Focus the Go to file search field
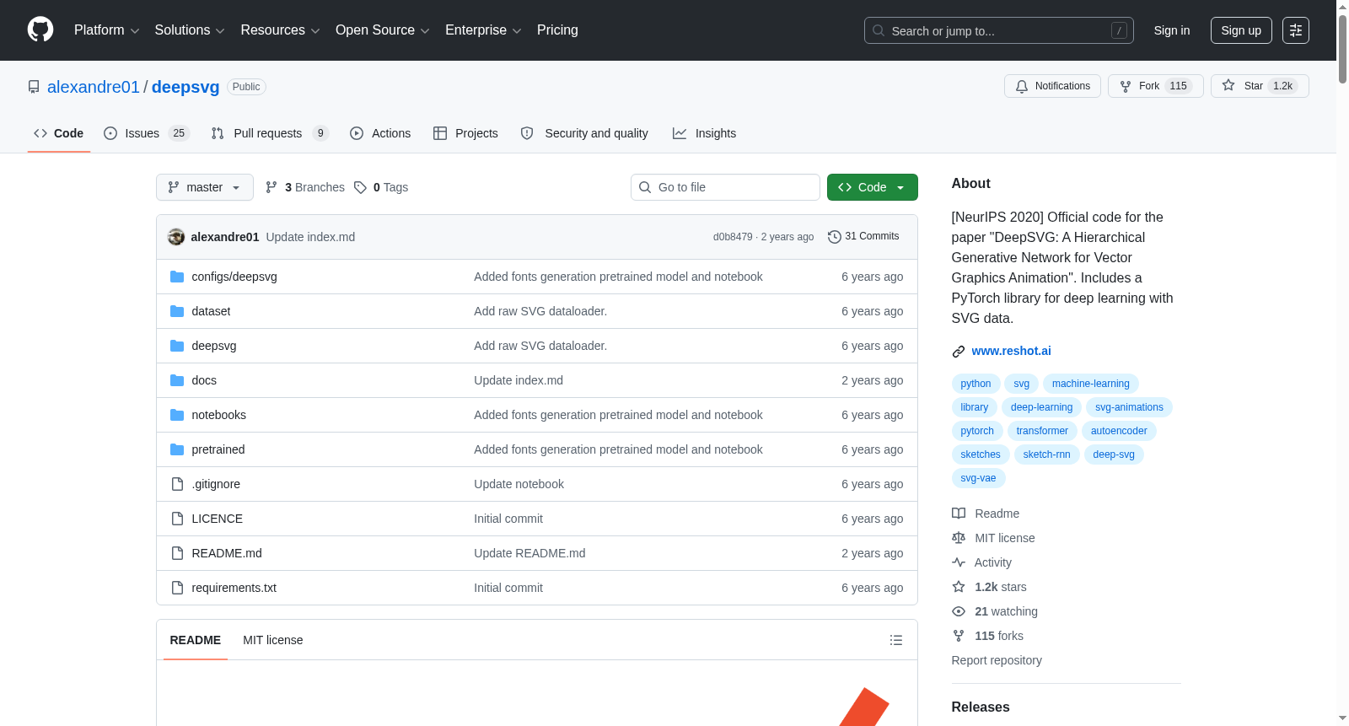 pos(725,187)
